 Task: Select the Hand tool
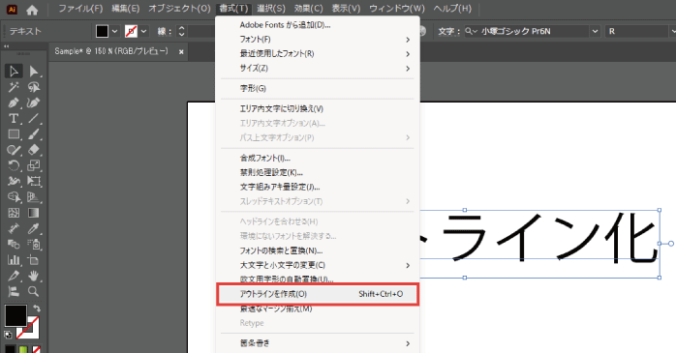(x=34, y=276)
